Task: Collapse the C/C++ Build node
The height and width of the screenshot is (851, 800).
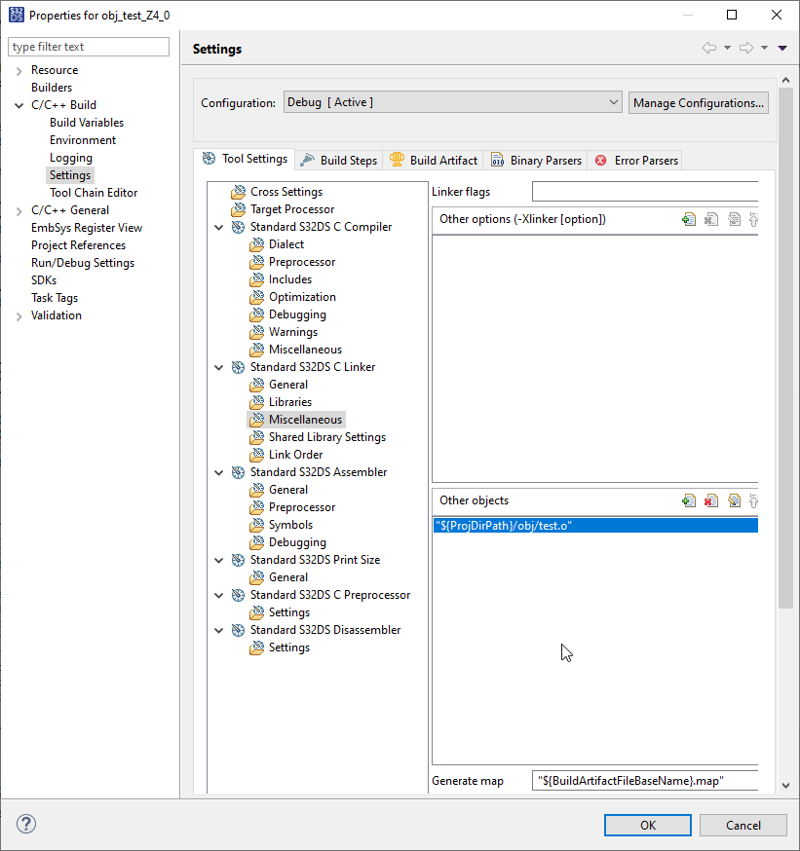Action: [19, 105]
